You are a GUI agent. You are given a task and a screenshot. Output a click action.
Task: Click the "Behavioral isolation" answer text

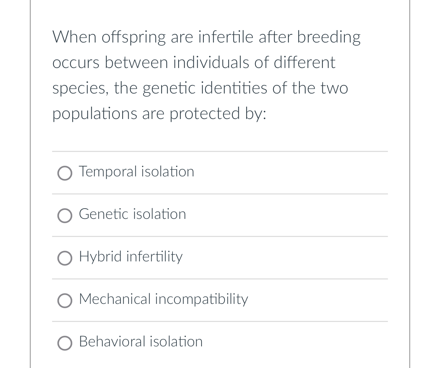click(141, 342)
